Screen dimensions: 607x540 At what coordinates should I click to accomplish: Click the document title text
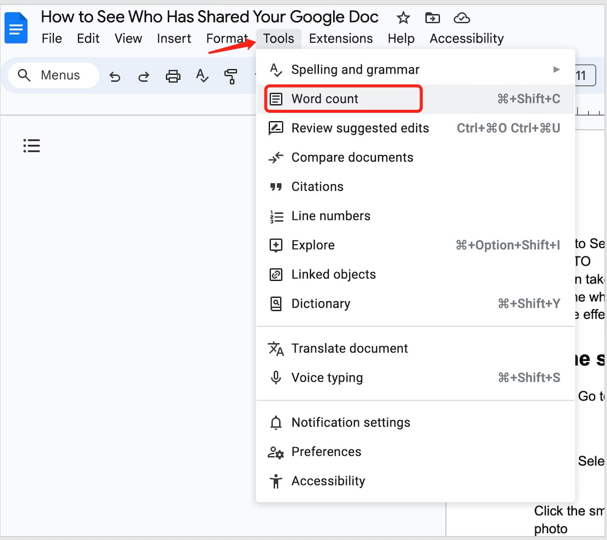click(x=210, y=17)
